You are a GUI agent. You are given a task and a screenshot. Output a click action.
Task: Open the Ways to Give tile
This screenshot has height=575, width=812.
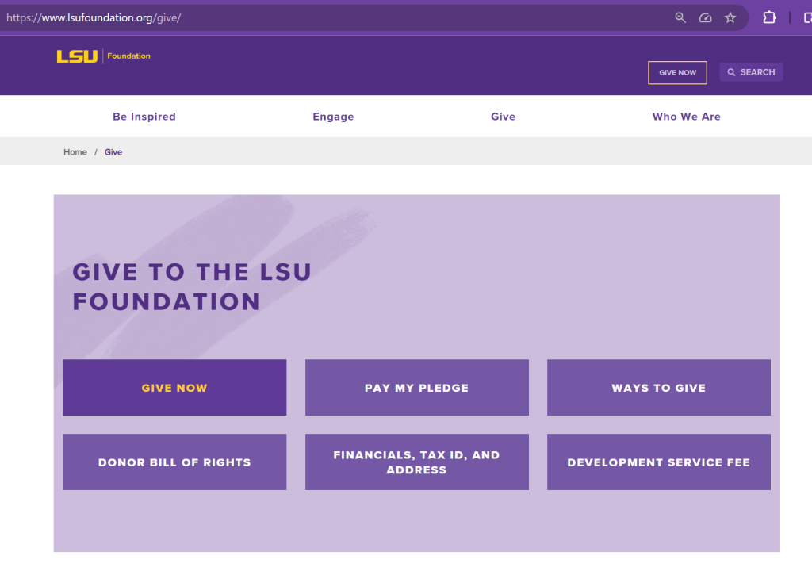point(658,388)
